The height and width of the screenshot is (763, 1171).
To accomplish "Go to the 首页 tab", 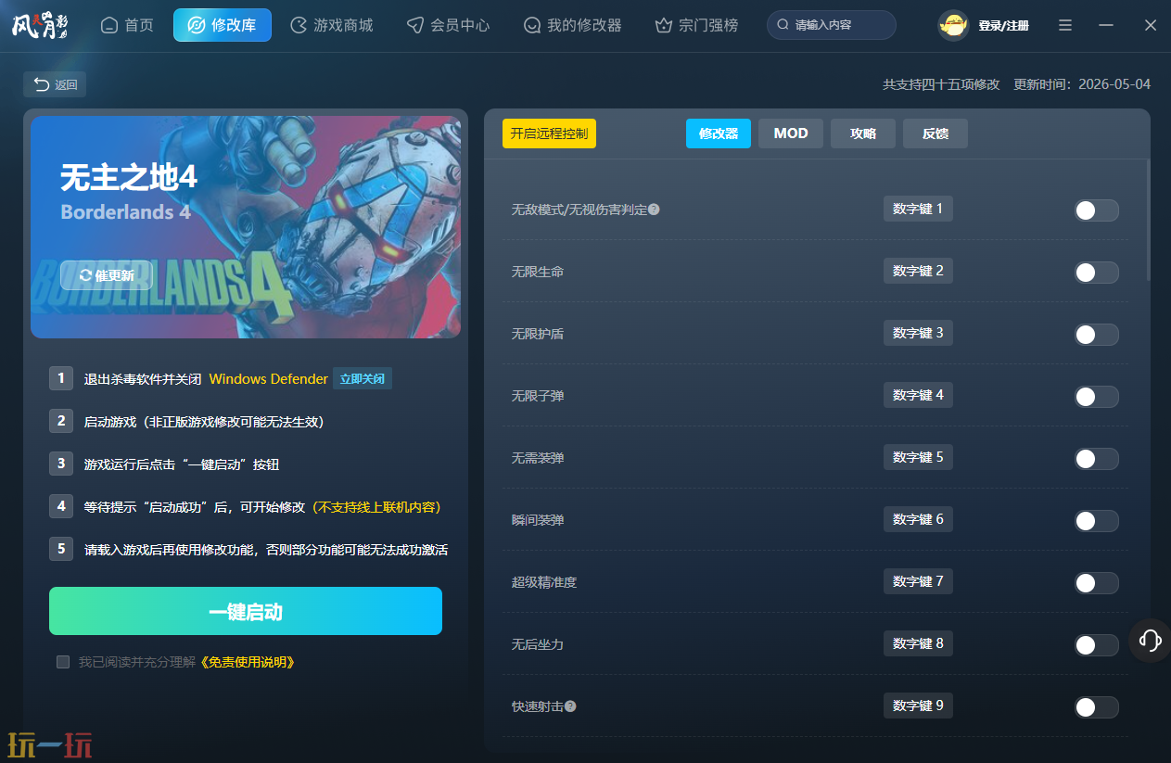I will (x=127, y=25).
